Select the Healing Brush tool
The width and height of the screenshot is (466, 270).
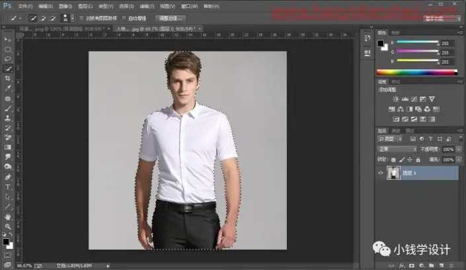click(x=8, y=99)
